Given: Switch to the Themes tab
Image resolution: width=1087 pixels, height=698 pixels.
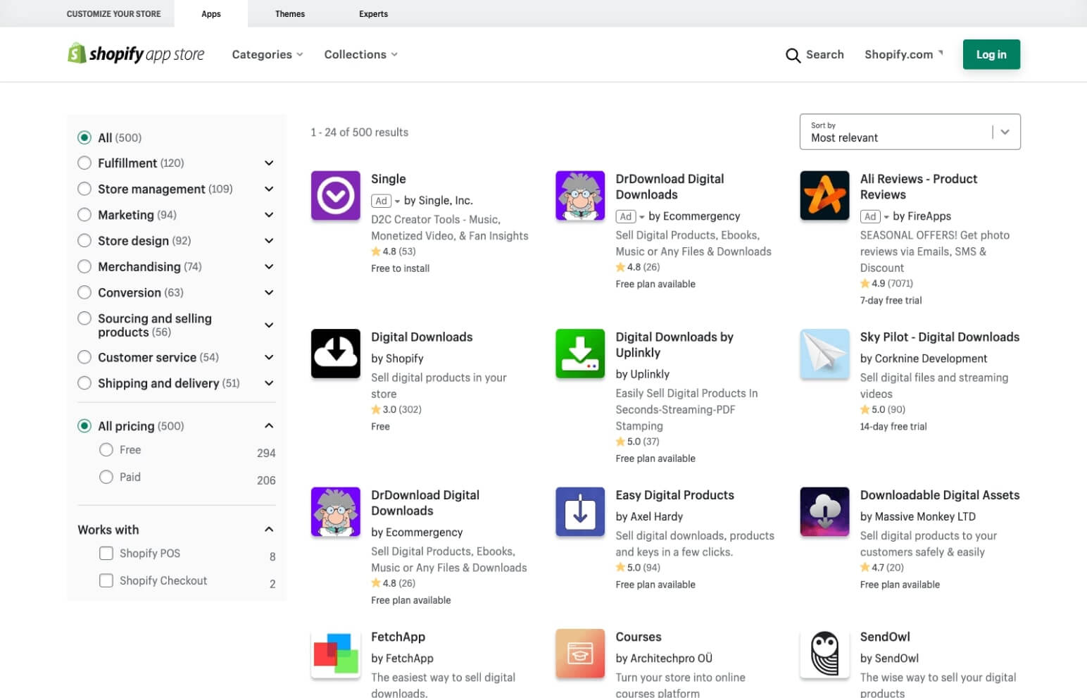Looking at the screenshot, I should 289,14.
